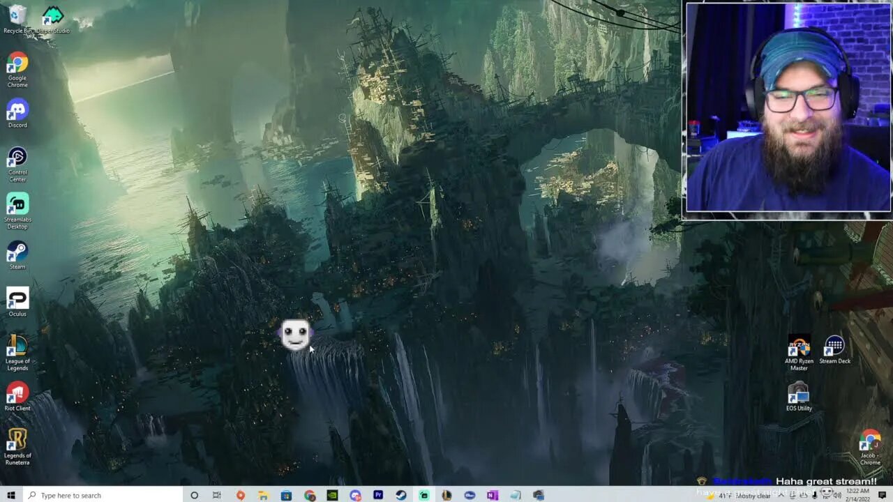Open the weather widget showing Mostly clear
Screen dimensions: 893x502
(738, 496)
